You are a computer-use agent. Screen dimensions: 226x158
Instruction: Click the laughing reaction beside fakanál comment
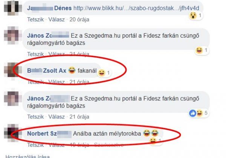[x=101, y=73]
